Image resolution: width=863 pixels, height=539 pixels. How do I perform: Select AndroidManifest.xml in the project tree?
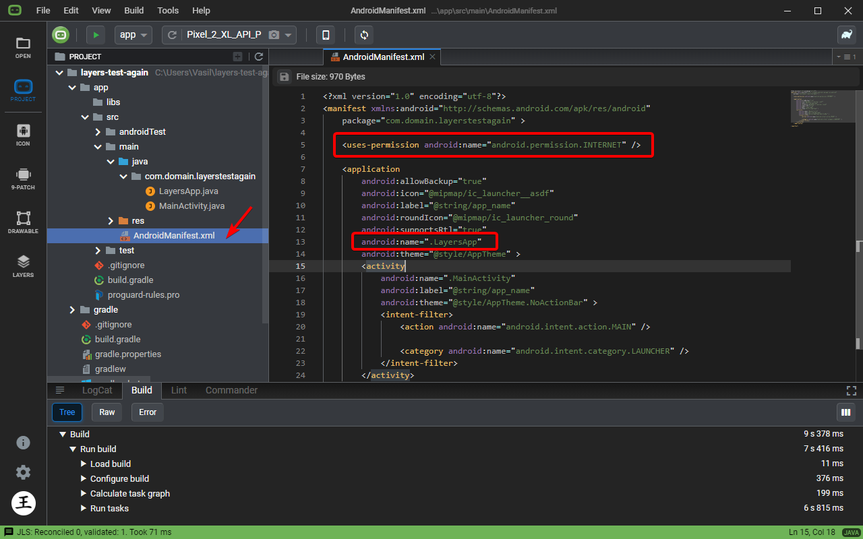158,236
